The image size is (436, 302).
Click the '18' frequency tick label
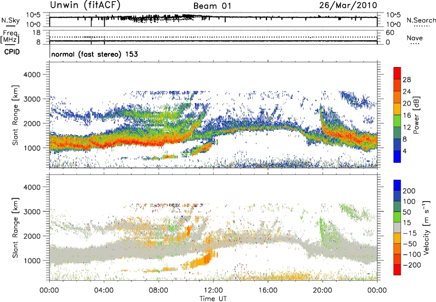click(x=37, y=33)
